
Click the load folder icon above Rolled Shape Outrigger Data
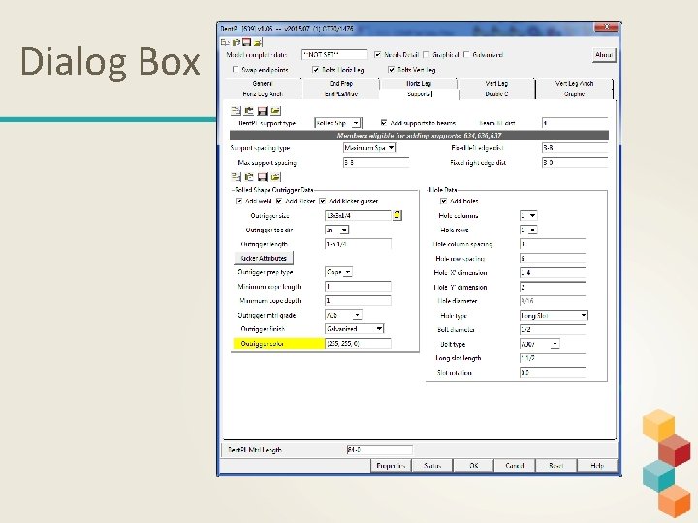[x=275, y=177]
